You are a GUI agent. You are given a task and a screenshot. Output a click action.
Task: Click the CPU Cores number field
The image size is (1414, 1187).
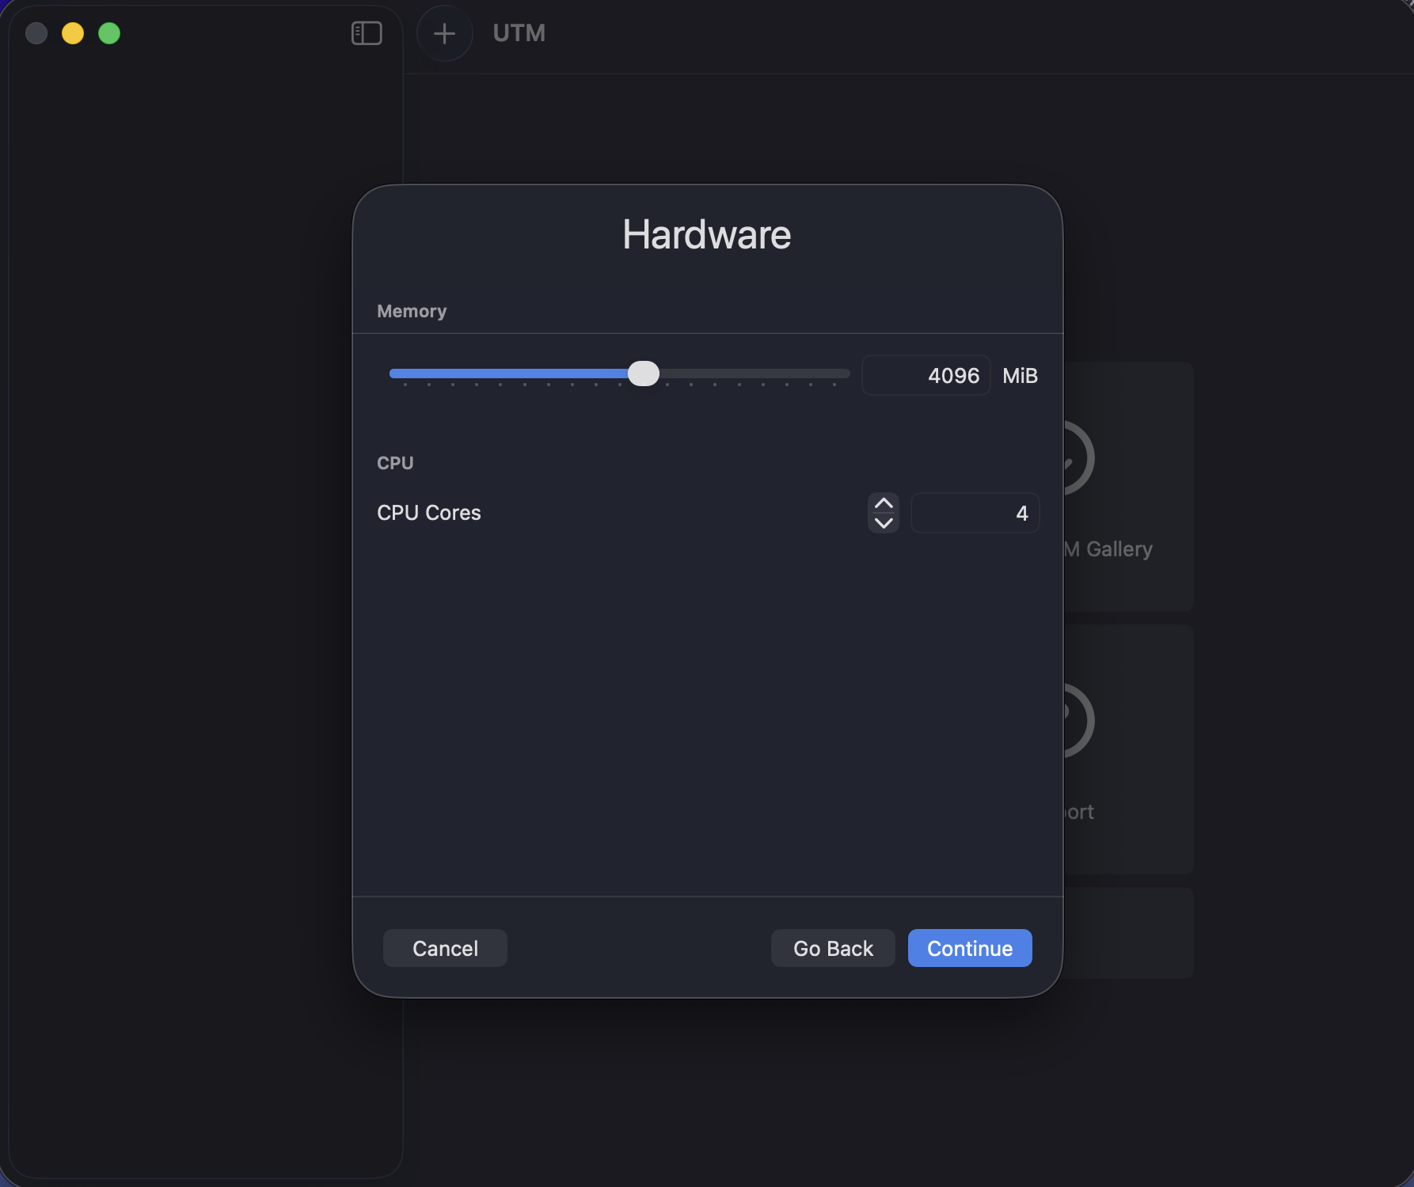(x=974, y=514)
